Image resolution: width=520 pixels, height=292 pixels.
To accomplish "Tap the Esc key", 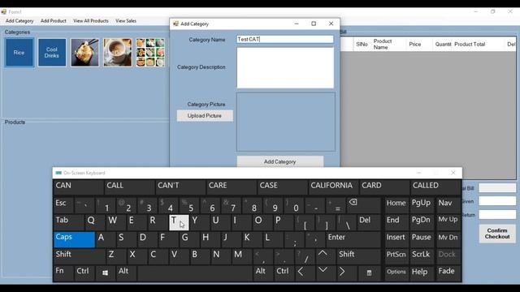I will 63,205.
